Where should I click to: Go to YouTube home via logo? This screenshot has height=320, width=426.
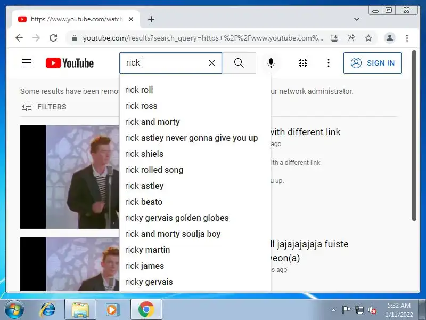click(x=70, y=63)
